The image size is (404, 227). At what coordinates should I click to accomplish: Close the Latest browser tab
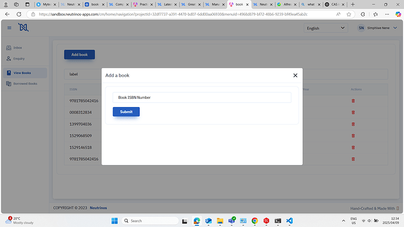176,5
